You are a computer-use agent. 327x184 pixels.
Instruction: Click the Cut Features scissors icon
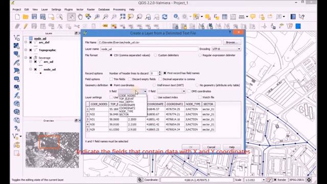click(x=77, y=26)
